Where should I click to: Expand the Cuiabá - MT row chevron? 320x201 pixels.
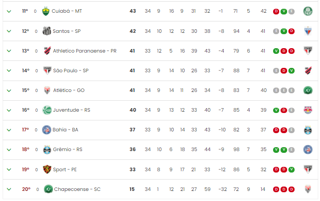click(x=9, y=11)
